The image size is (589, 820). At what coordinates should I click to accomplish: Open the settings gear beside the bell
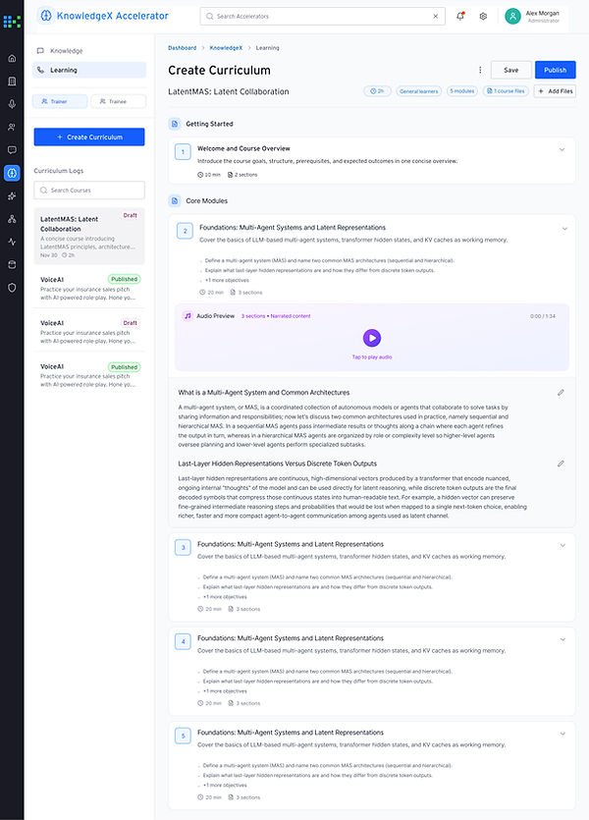pos(483,17)
